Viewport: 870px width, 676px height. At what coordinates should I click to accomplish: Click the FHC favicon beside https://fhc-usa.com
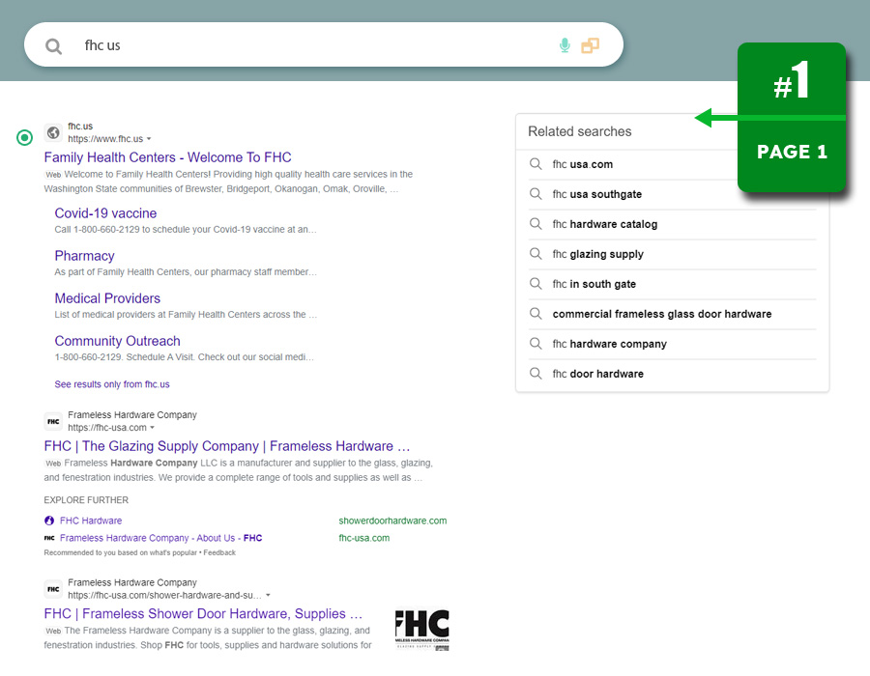tap(53, 421)
